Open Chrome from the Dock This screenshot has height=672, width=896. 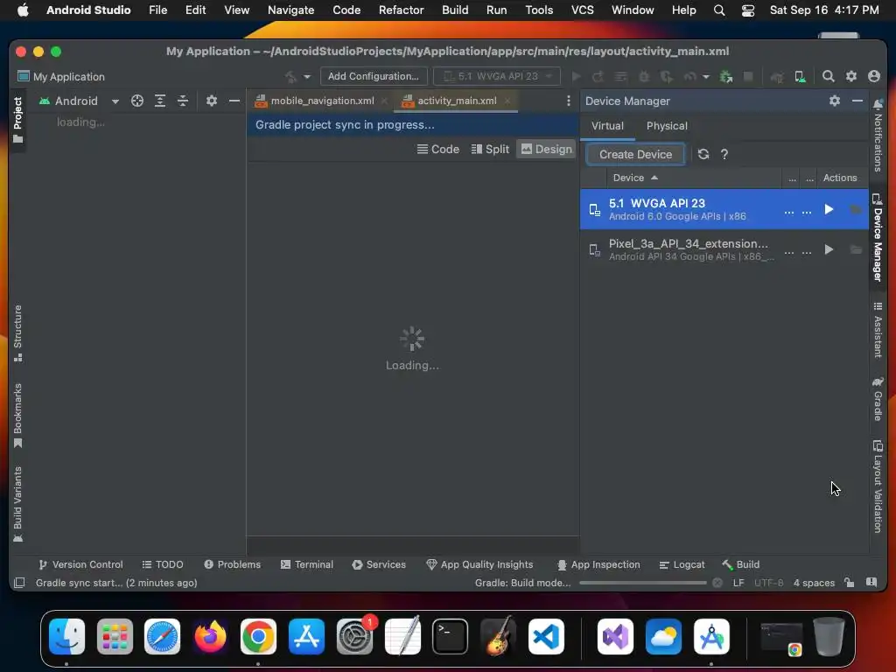coord(258,637)
